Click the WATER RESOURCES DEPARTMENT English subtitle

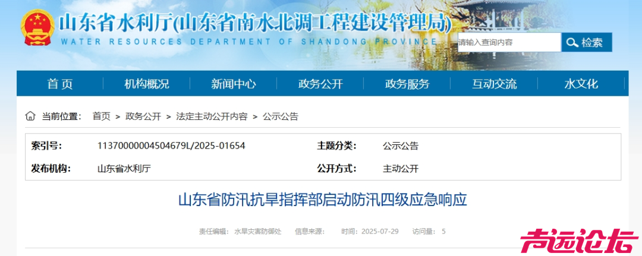click(x=248, y=42)
